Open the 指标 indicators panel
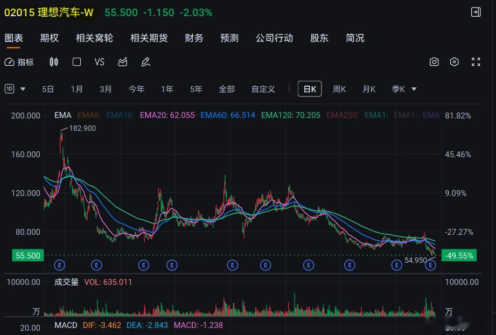The image size is (496, 335). click(19, 62)
